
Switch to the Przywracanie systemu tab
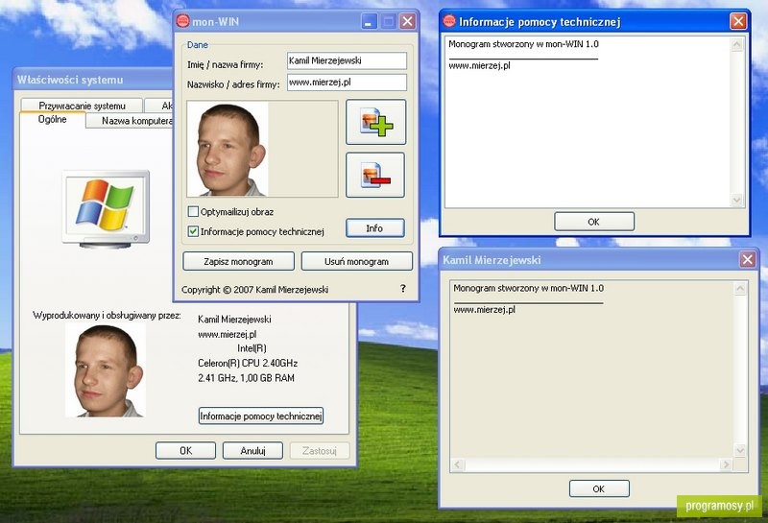(82, 106)
